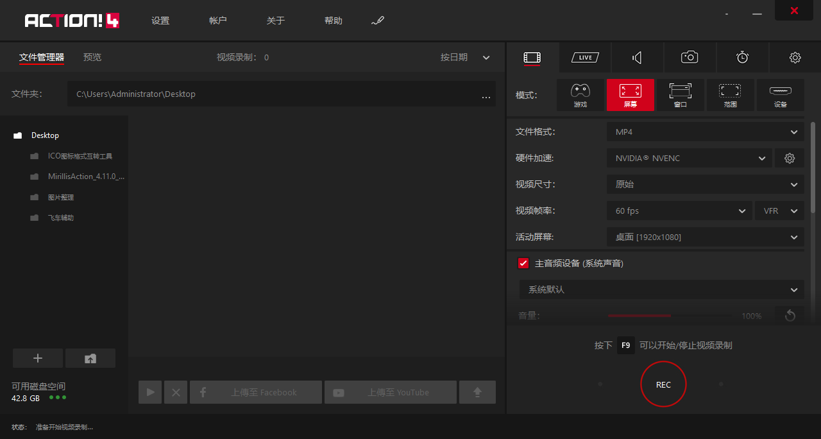Open the 帮助 menu
Screen dimensions: 821x439
pyautogui.click(x=334, y=20)
